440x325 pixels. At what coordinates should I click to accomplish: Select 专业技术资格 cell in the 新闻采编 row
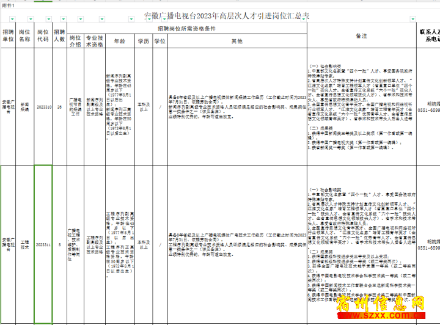tap(95, 106)
